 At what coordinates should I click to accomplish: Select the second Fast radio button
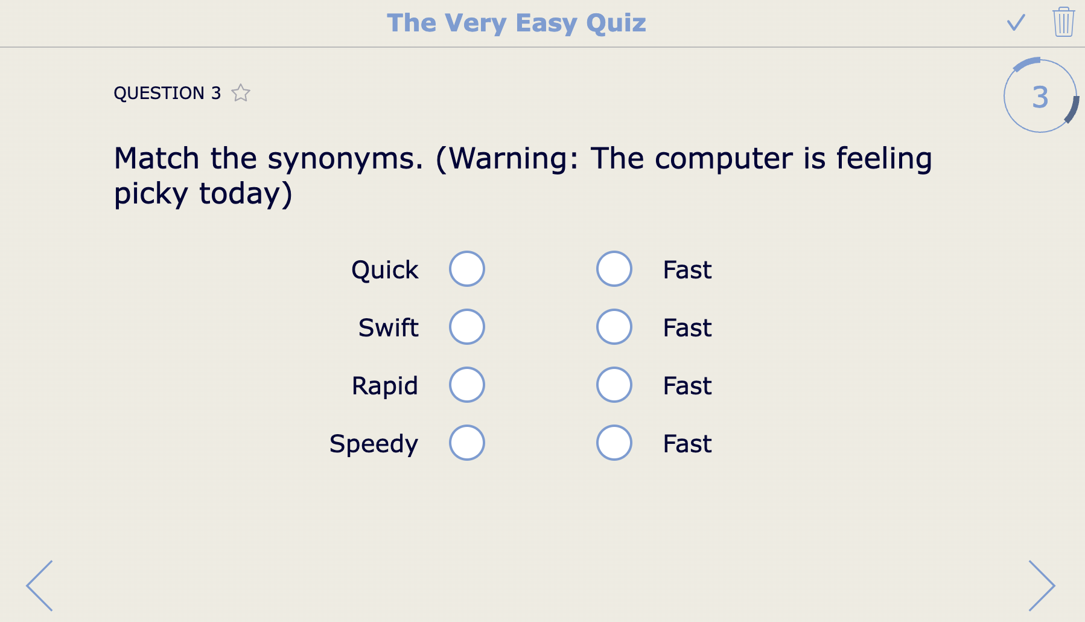(x=614, y=327)
